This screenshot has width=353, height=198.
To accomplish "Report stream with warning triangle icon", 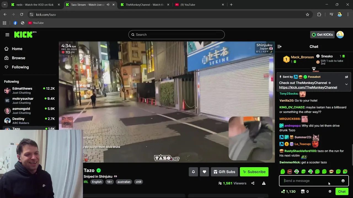I will pos(264,183).
